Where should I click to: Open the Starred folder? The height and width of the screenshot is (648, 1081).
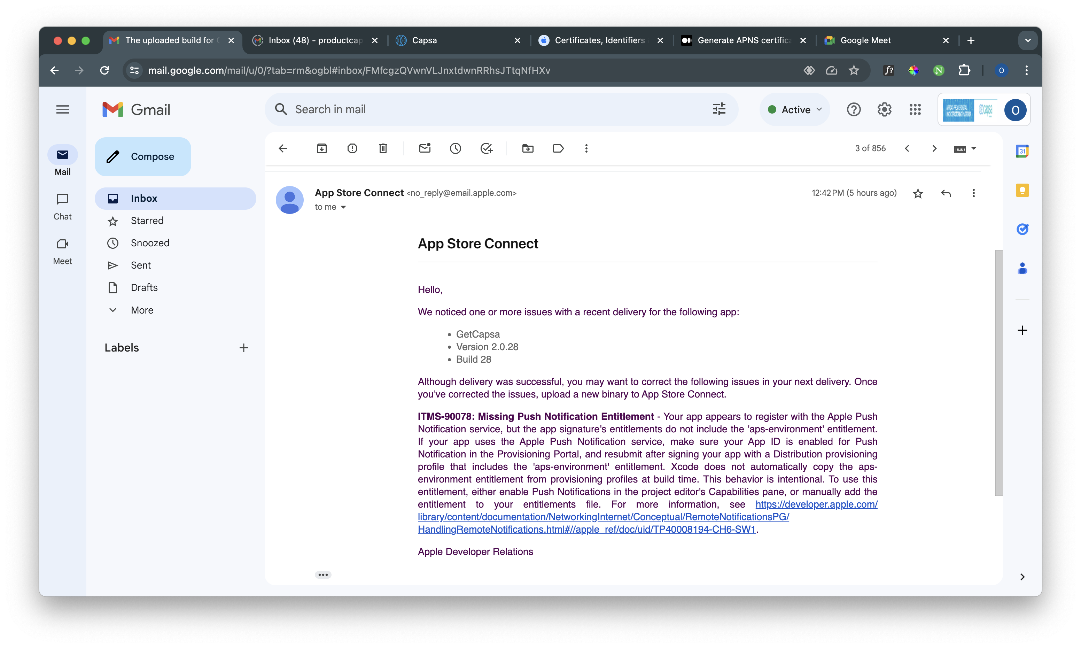[175, 221]
